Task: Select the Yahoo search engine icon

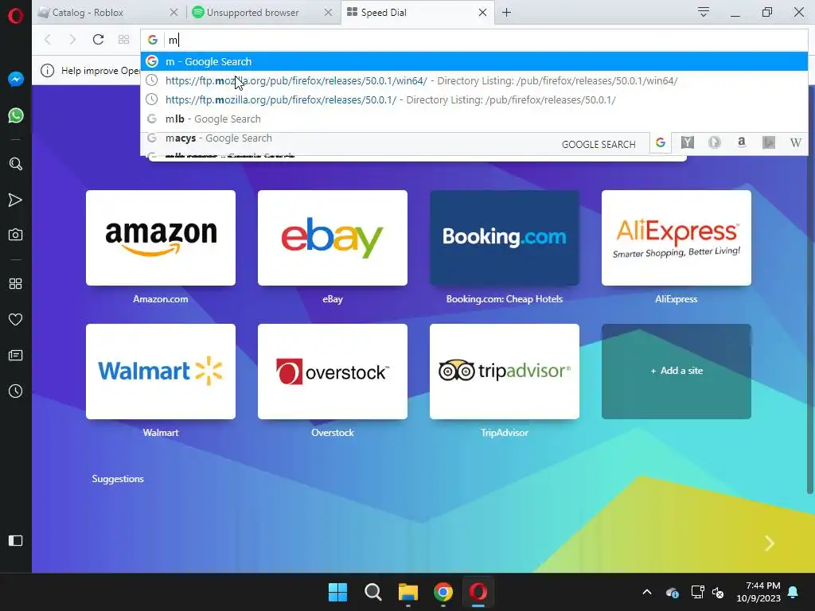Action: pos(688,142)
